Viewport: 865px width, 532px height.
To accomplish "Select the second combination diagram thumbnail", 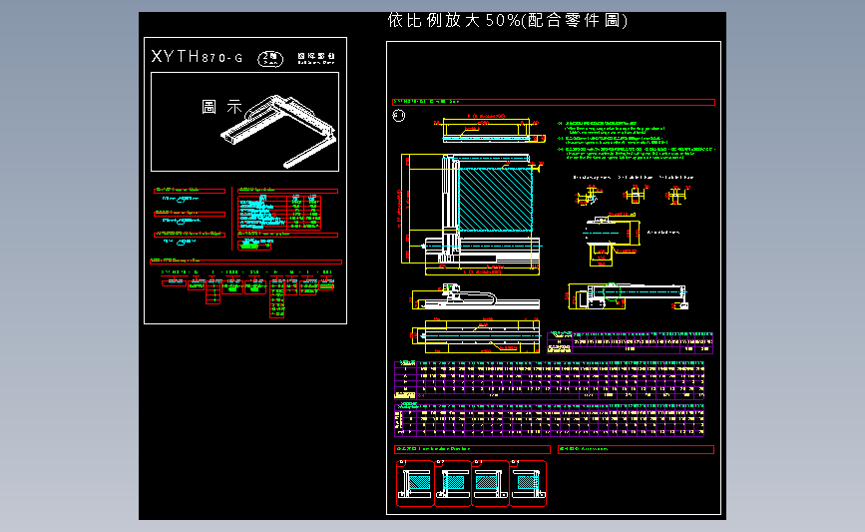I will [x=453, y=483].
